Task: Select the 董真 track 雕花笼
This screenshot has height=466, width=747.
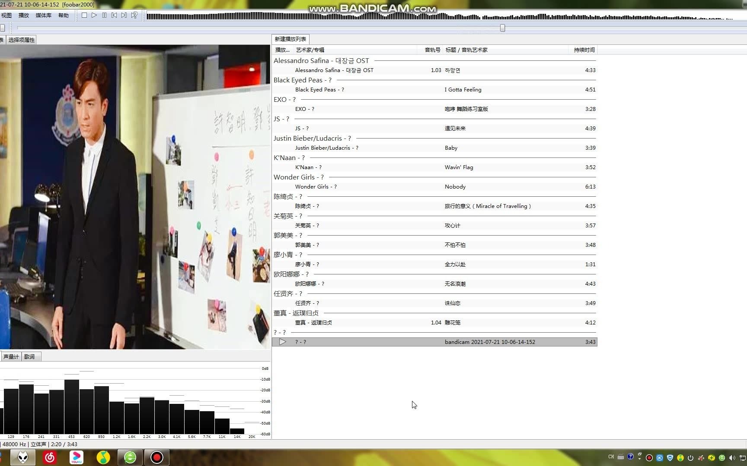Action: 434,322
